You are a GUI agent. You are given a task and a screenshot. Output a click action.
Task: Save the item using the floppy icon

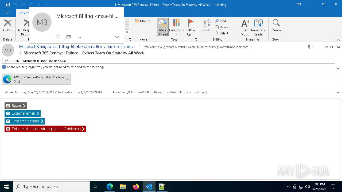point(8,4)
